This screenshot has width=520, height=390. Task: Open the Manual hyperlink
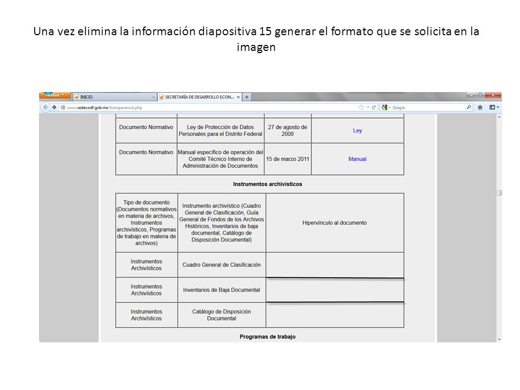point(357,159)
